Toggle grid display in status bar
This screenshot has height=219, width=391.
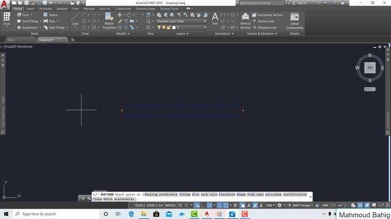(x=180, y=206)
